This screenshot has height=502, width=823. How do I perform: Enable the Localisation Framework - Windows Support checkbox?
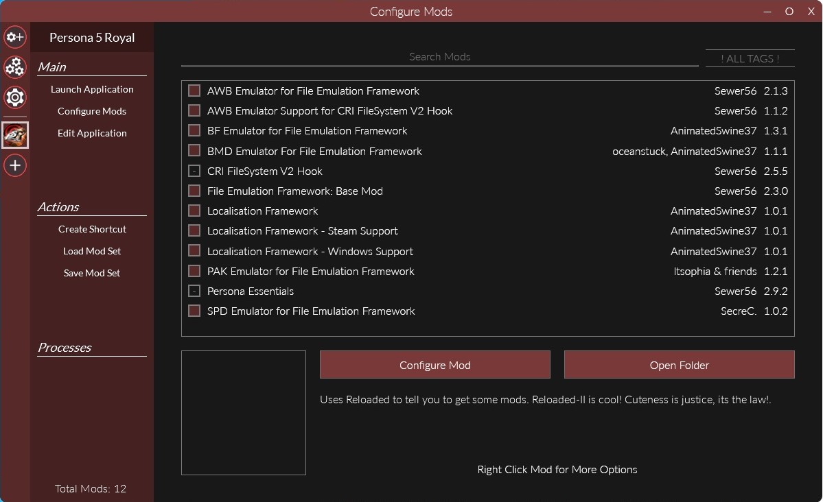point(194,251)
